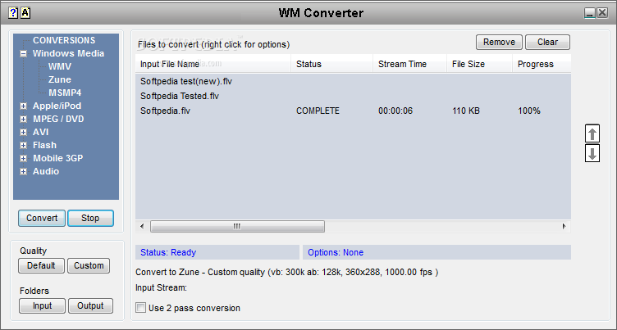Viewport: 617px width, 330px height.
Task: Select WMV conversion format
Action: click(x=60, y=66)
